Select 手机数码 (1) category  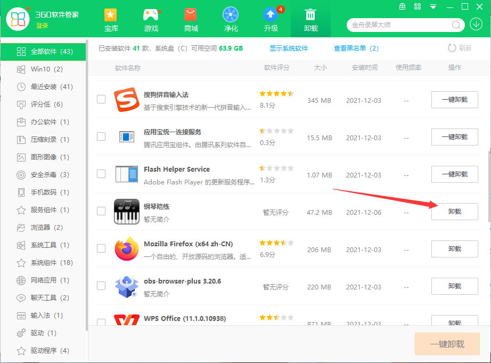click(x=43, y=192)
